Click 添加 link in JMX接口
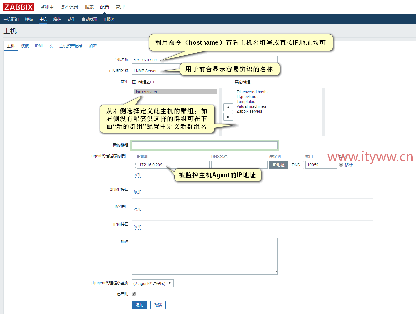Viewport: 416px width, 314px height. tap(137, 209)
